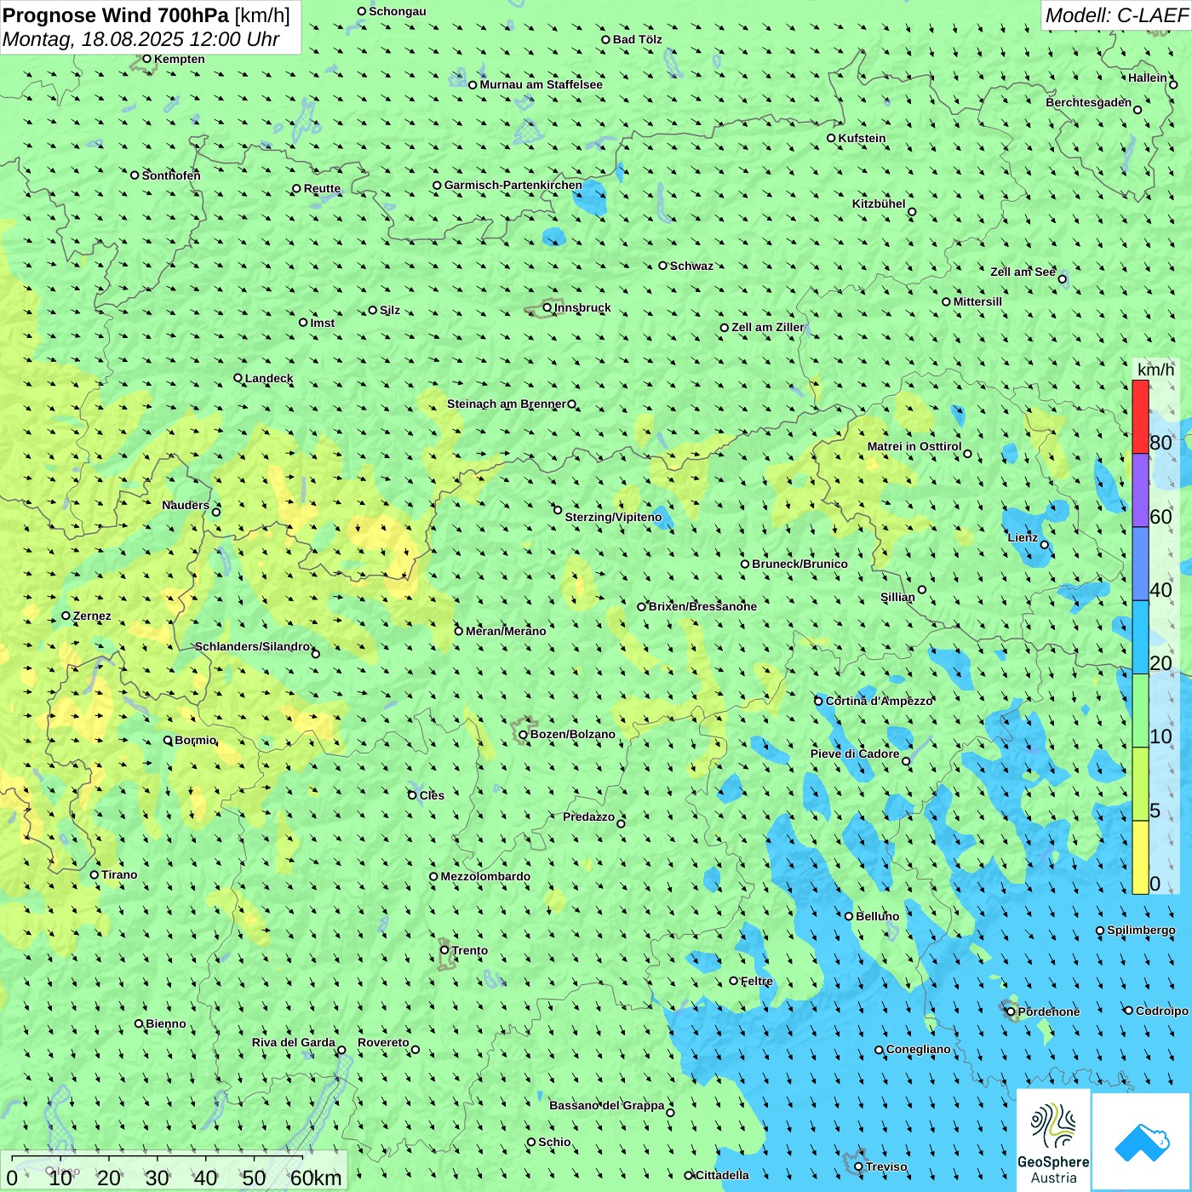This screenshot has width=1192, height=1192.
Task: Click the Bienno label
Action: pyautogui.click(x=165, y=1023)
